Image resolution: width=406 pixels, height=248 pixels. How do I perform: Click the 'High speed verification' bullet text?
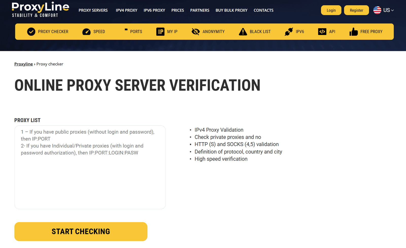pyautogui.click(x=221, y=159)
